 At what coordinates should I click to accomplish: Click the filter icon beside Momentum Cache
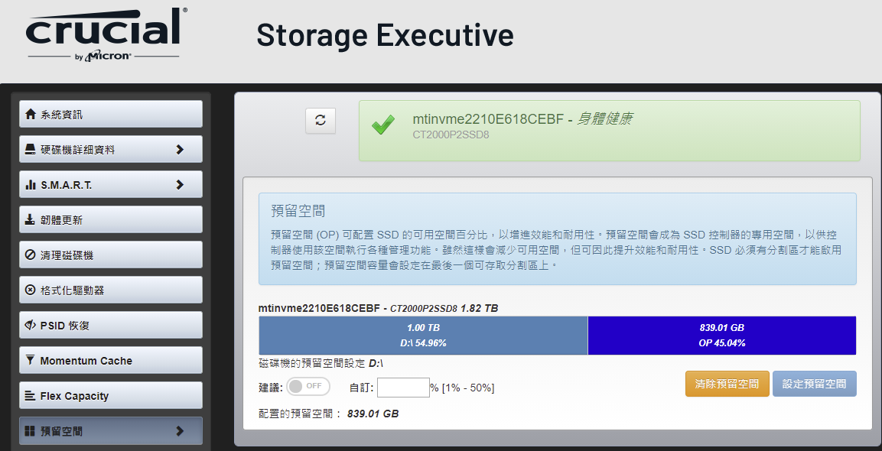click(31, 361)
